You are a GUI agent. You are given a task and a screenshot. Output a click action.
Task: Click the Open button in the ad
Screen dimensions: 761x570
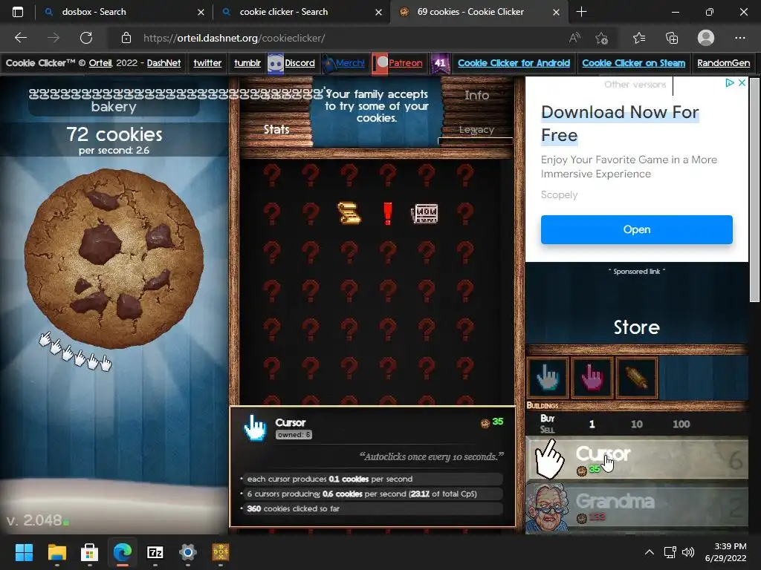point(636,230)
